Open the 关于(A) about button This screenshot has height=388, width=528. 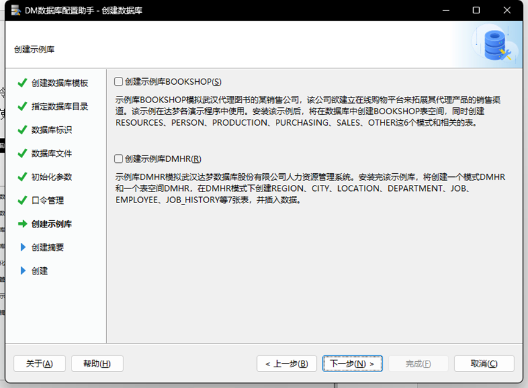point(40,364)
